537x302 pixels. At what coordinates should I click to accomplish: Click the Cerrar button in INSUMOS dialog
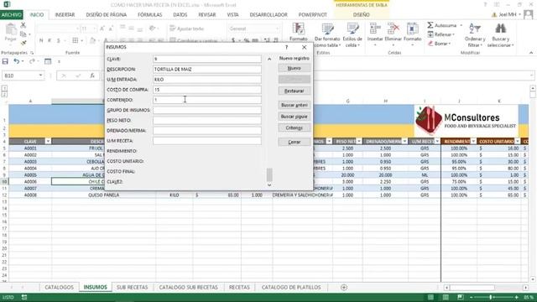(x=295, y=142)
